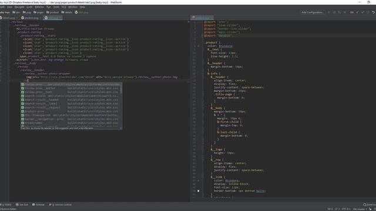Open the Help menu

[82, 7]
